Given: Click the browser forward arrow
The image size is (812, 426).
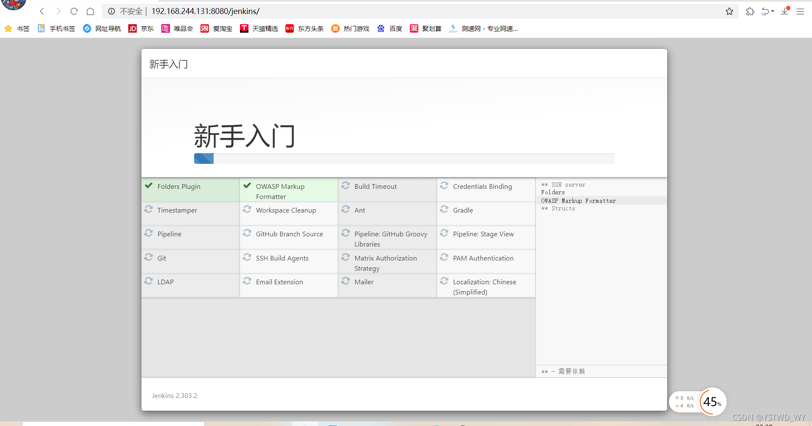Looking at the screenshot, I should 59,11.
